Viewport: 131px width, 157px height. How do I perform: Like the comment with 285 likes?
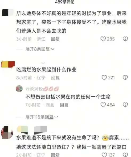click(x=103, y=39)
